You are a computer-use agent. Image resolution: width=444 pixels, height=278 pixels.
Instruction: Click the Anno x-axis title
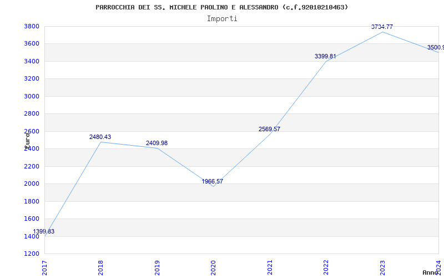click(431, 272)
